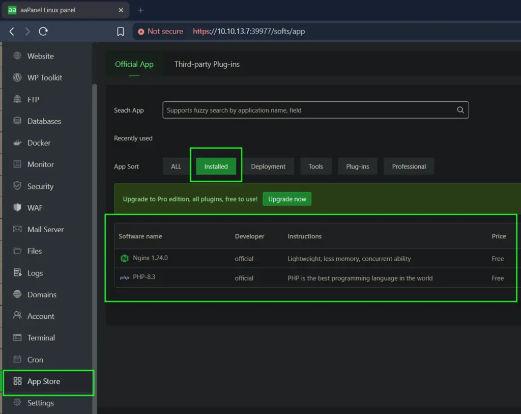Screen dimensions: 521x414
Task: Click the Website menu label
Action: (41, 56)
